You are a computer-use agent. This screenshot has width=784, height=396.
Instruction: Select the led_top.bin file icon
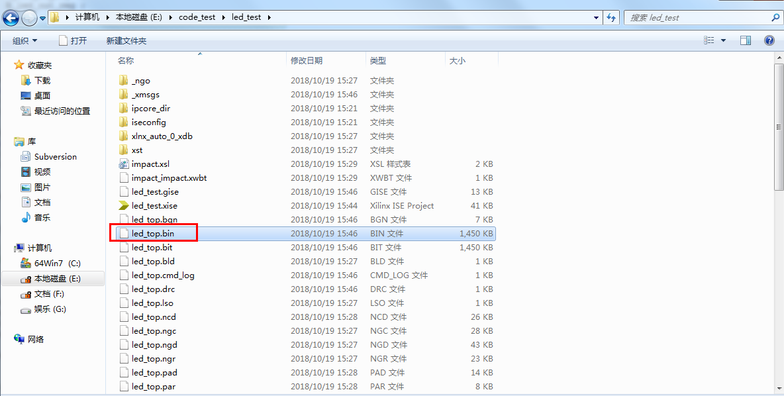[x=124, y=233]
